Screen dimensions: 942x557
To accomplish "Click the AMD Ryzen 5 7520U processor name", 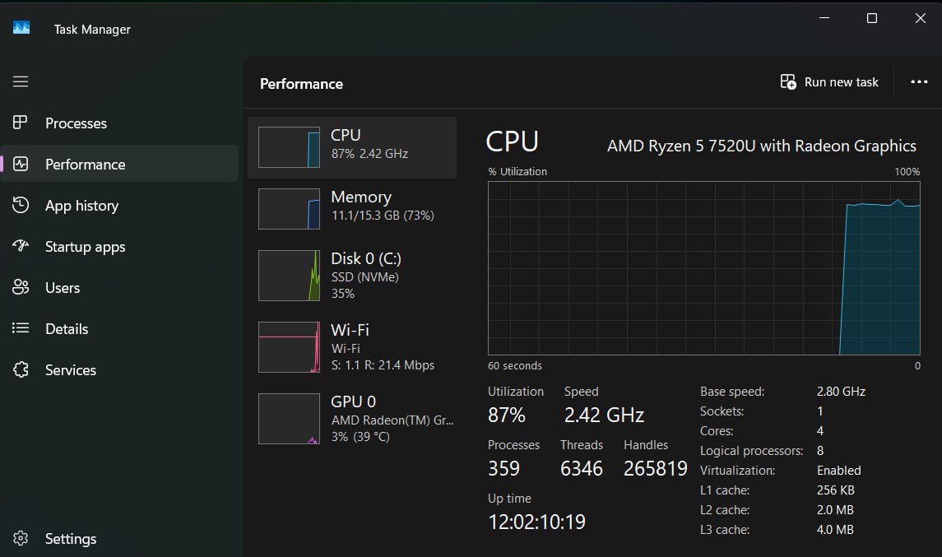I will point(761,146).
